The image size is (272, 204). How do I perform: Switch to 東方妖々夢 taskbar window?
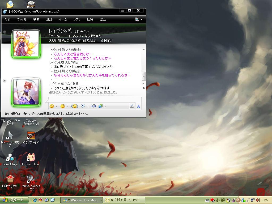[124, 200]
